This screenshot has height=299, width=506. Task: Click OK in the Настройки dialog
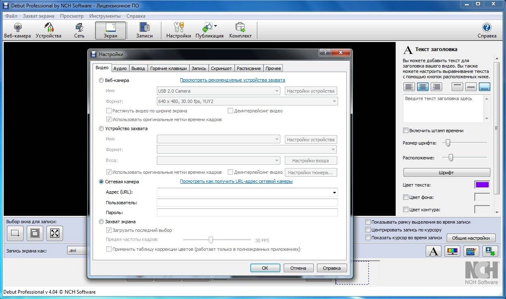[x=265, y=268]
